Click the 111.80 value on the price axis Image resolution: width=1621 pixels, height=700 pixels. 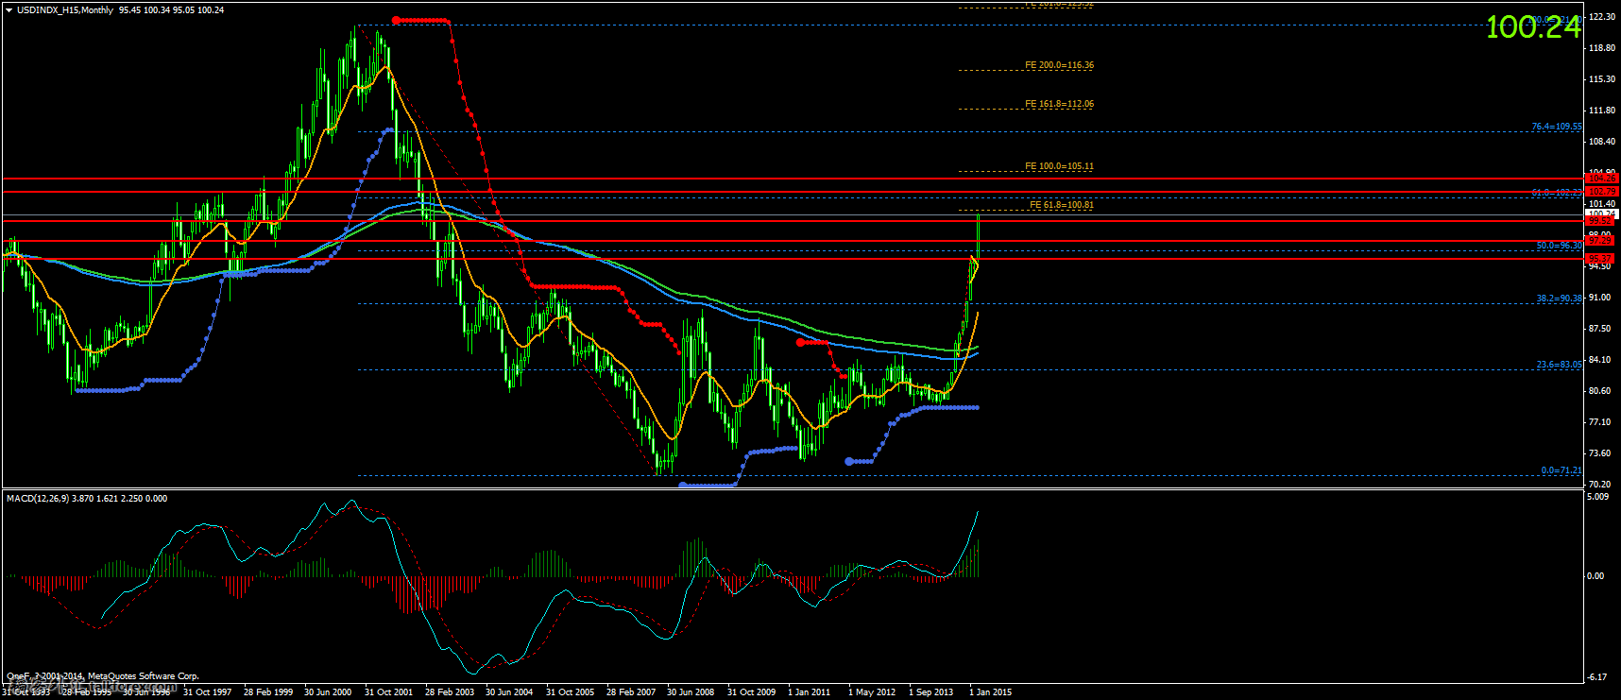click(1601, 111)
